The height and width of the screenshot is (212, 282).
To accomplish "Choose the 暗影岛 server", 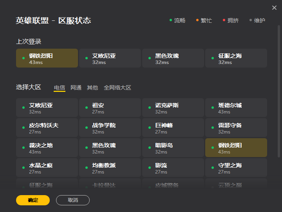I will (173, 148).
